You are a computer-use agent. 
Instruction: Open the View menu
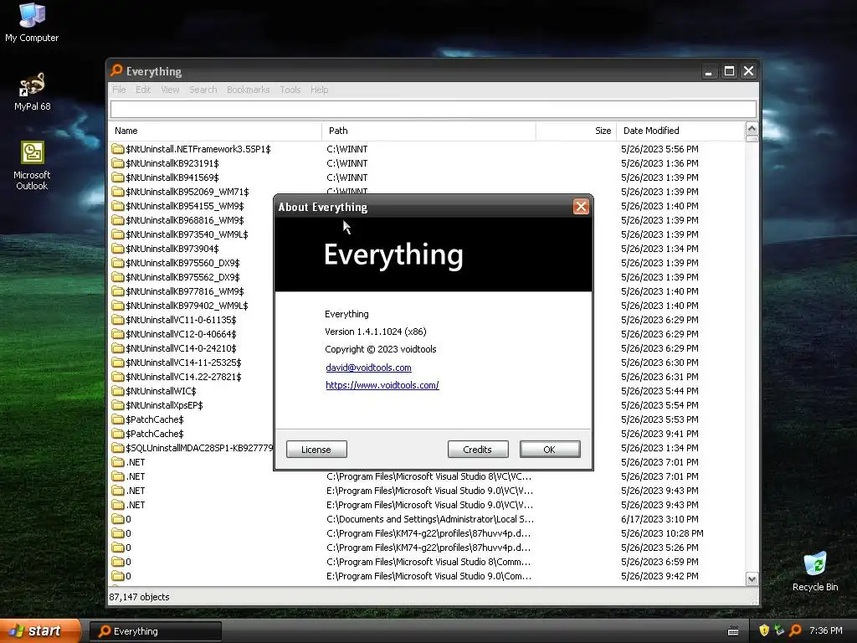[170, 90]
